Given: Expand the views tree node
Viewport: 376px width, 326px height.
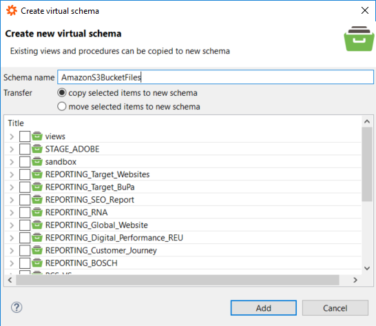Looking at the screenshot, I should click(x=12, y=136).
